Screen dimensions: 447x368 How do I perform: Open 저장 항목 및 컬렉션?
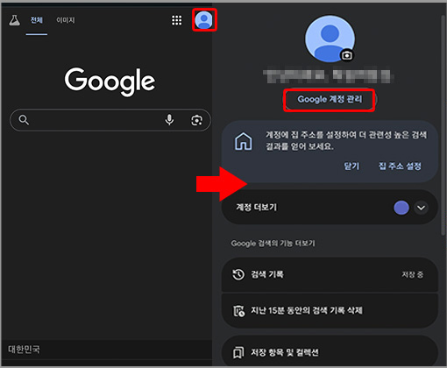pyautogui.click(x=330, y=350)
